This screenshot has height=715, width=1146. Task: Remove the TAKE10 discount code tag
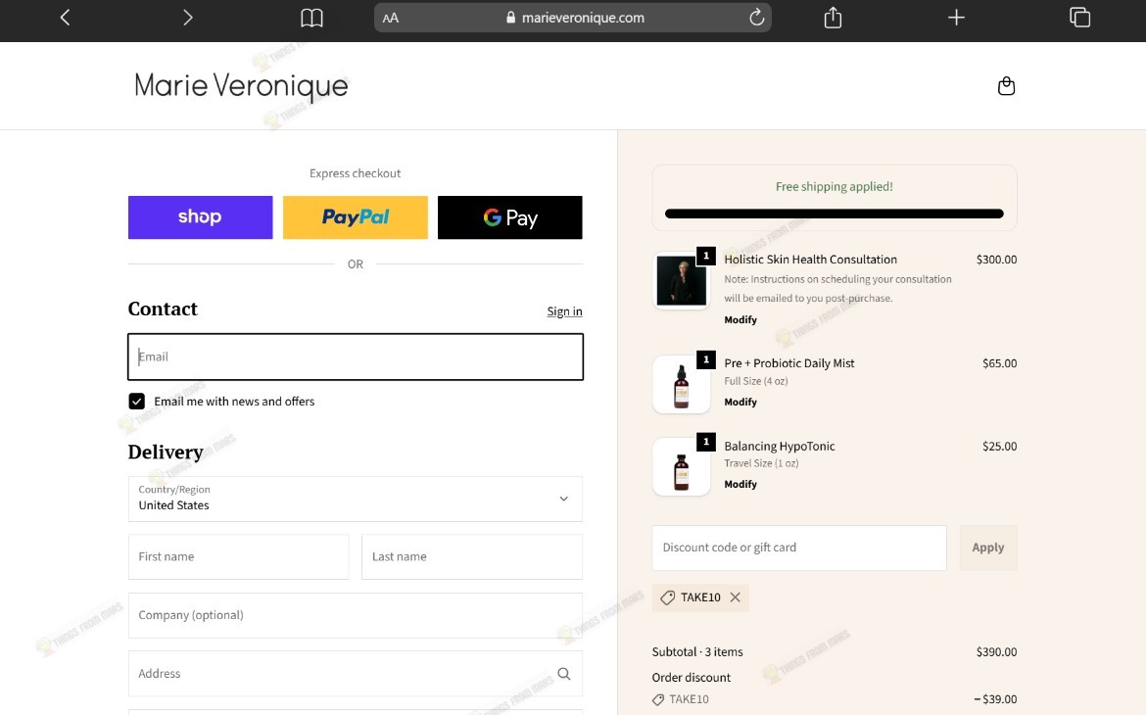(736, 597)
